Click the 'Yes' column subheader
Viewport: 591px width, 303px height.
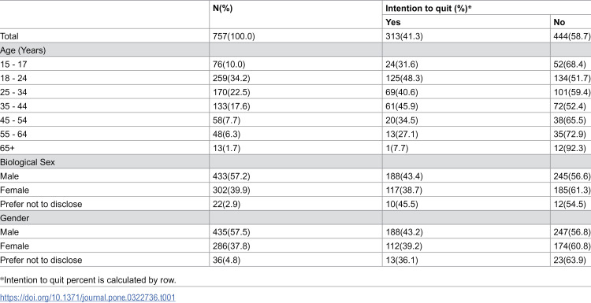[x=393, y=22]
